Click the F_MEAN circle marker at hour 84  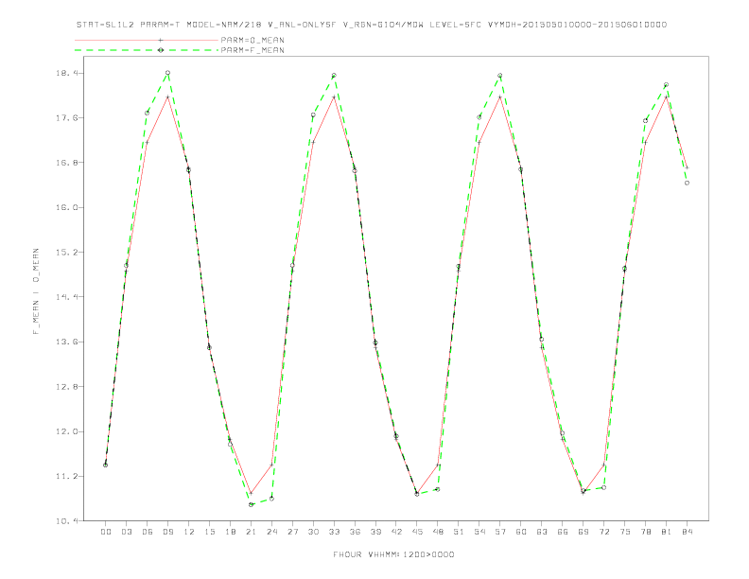coord(687,183)
